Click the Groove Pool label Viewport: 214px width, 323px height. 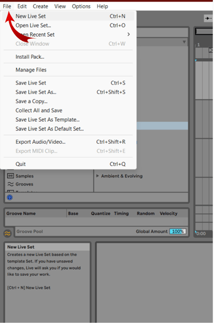(x=30, y=231)
